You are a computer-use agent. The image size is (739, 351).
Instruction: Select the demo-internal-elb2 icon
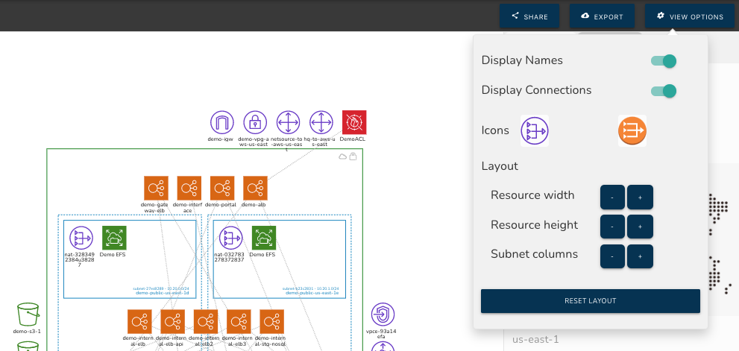tap(206, 322)
